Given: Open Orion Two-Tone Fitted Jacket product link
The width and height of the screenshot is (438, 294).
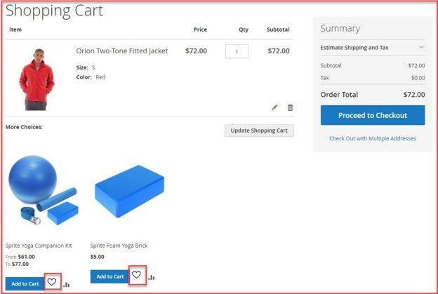Looking at the screenshot, I should coord(122,51).
